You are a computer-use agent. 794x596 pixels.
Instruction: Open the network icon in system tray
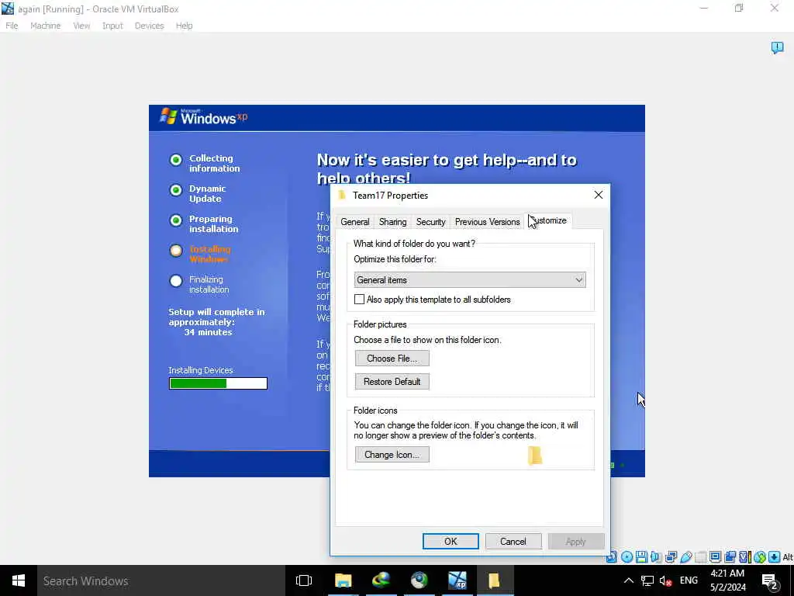(x=647, y=580)
